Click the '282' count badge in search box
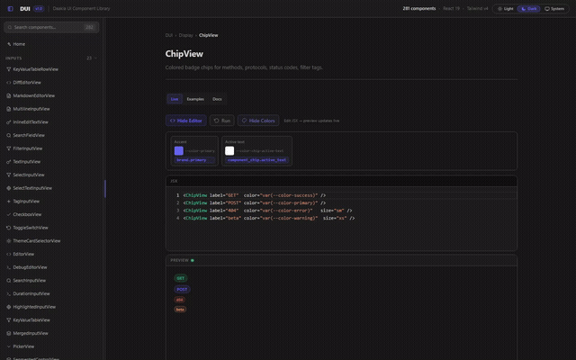 (x=89, y=27)
